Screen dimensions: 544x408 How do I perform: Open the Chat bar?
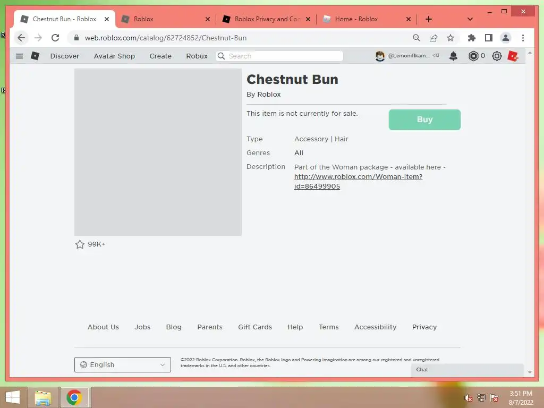tap(467, 370)
